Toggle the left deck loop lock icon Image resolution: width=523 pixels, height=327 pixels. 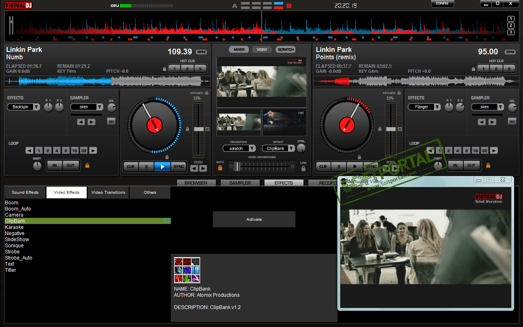87,166
